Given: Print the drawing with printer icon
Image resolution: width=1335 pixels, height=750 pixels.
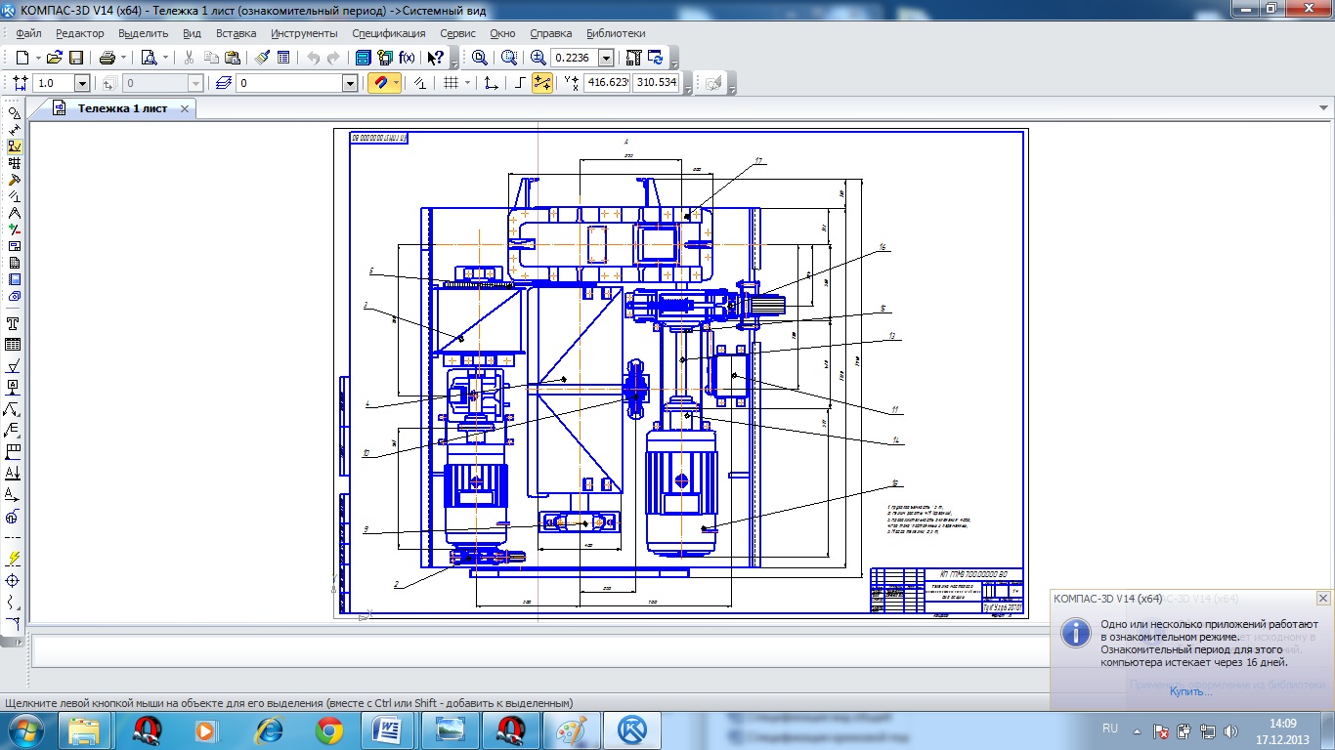Looking at the screenshot, I should click(x=108, y=58).
